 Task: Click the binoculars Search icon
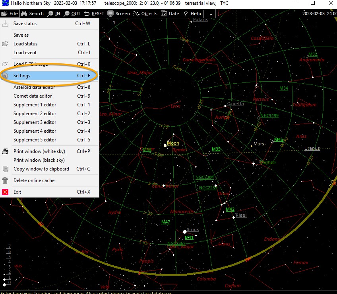point(24,14)
